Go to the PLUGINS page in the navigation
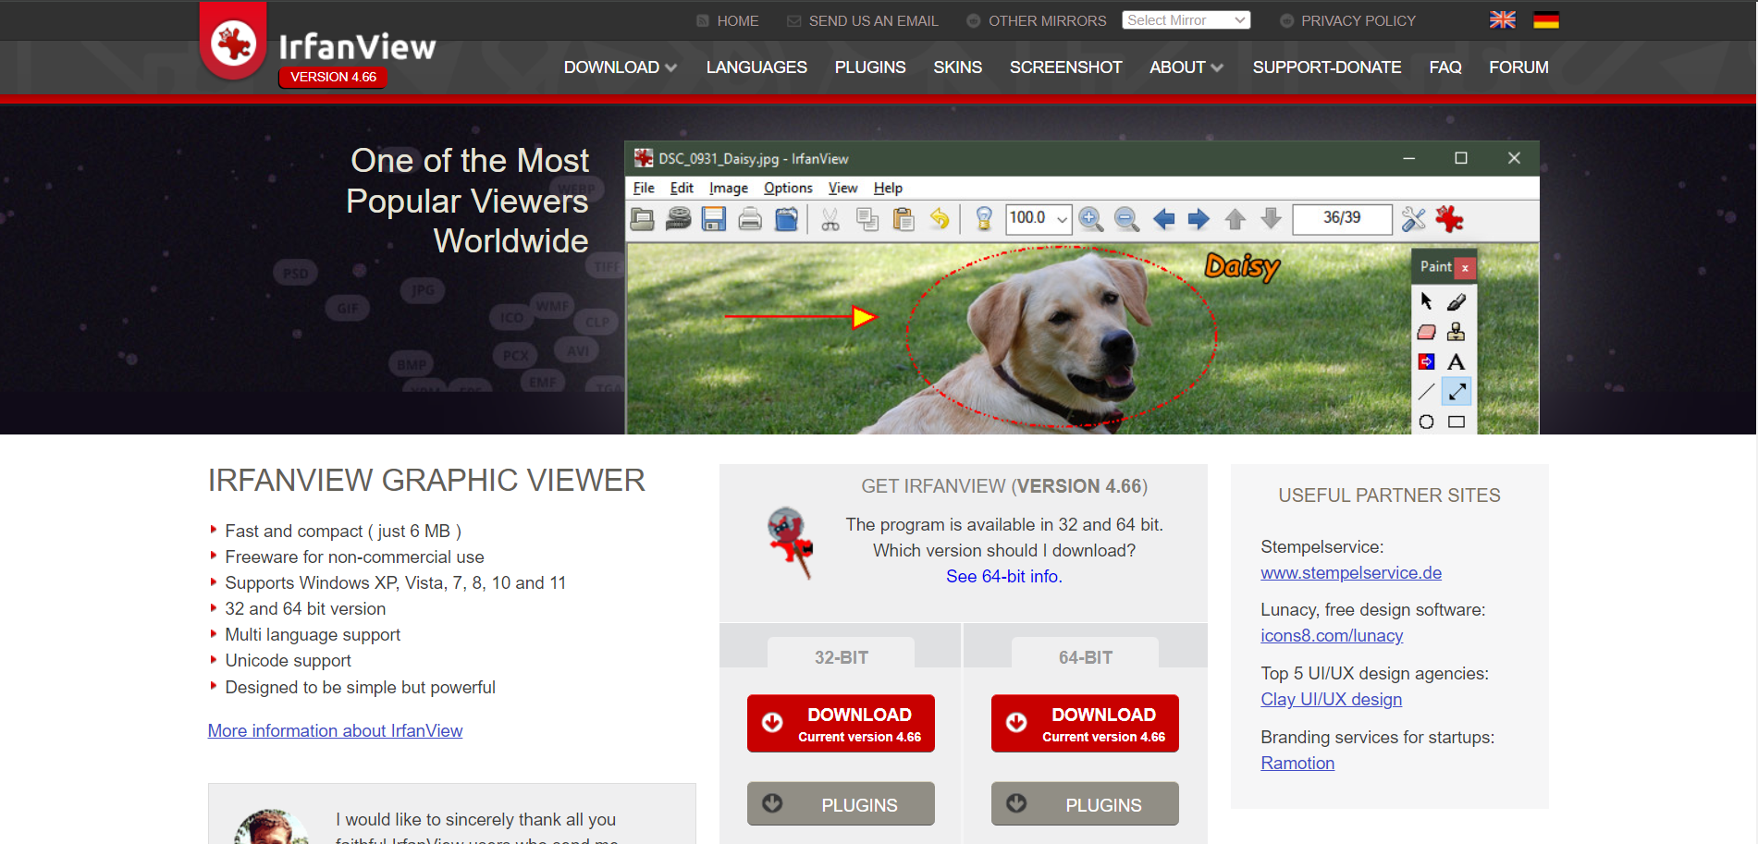Viewport: 1758px width, 844px height. point(869,67)
